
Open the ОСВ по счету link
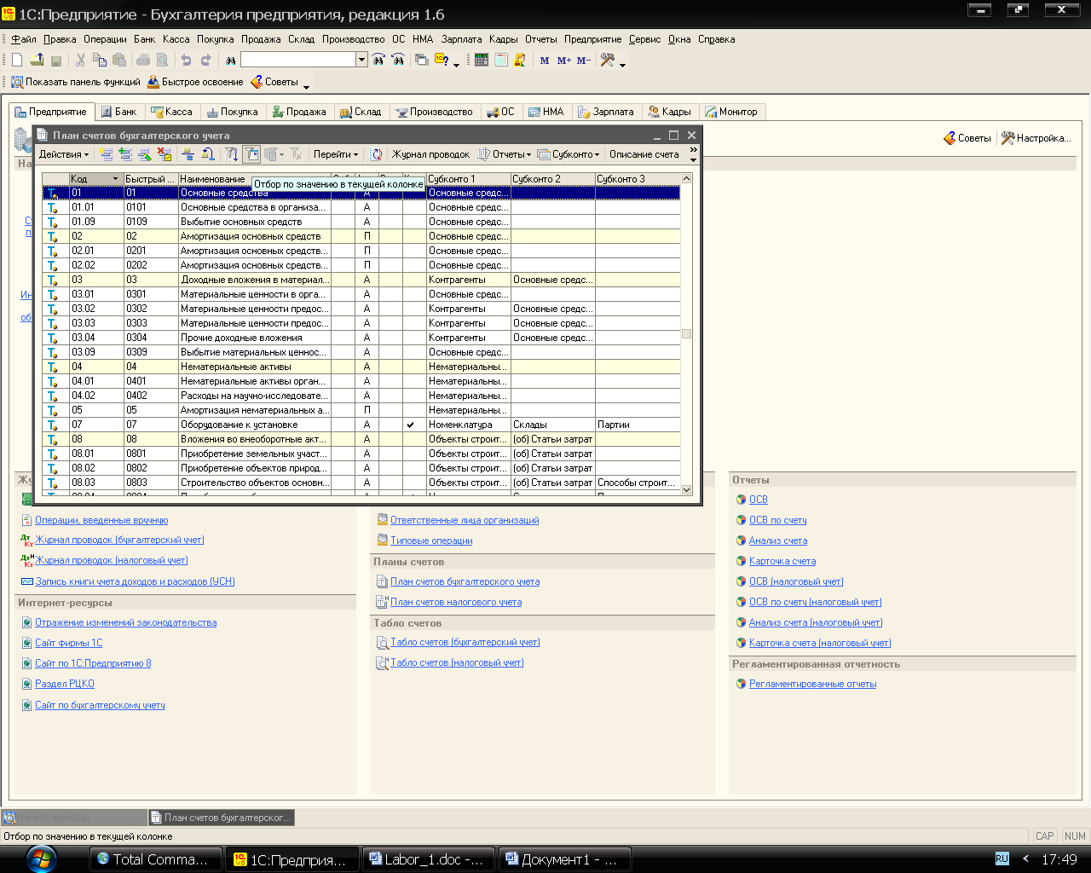point(777,520)
